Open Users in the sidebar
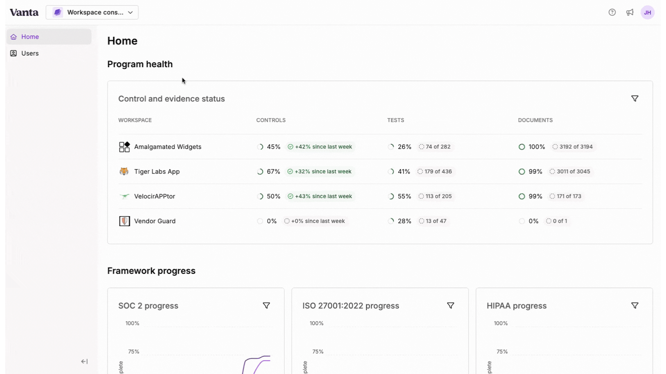Image resolution: width=666 pixels, height=374 pixels. pyautogui.click(x=49, y=53)
